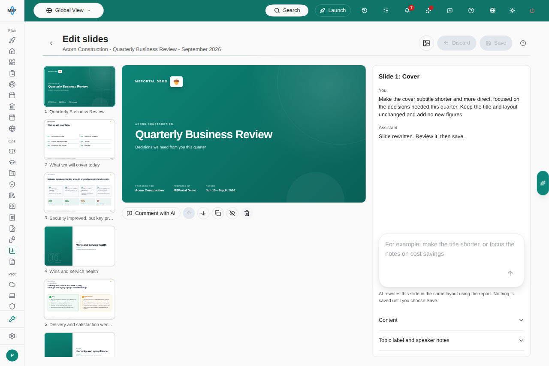Click Comment with AI
549x366 pixels.
[151, 213]
